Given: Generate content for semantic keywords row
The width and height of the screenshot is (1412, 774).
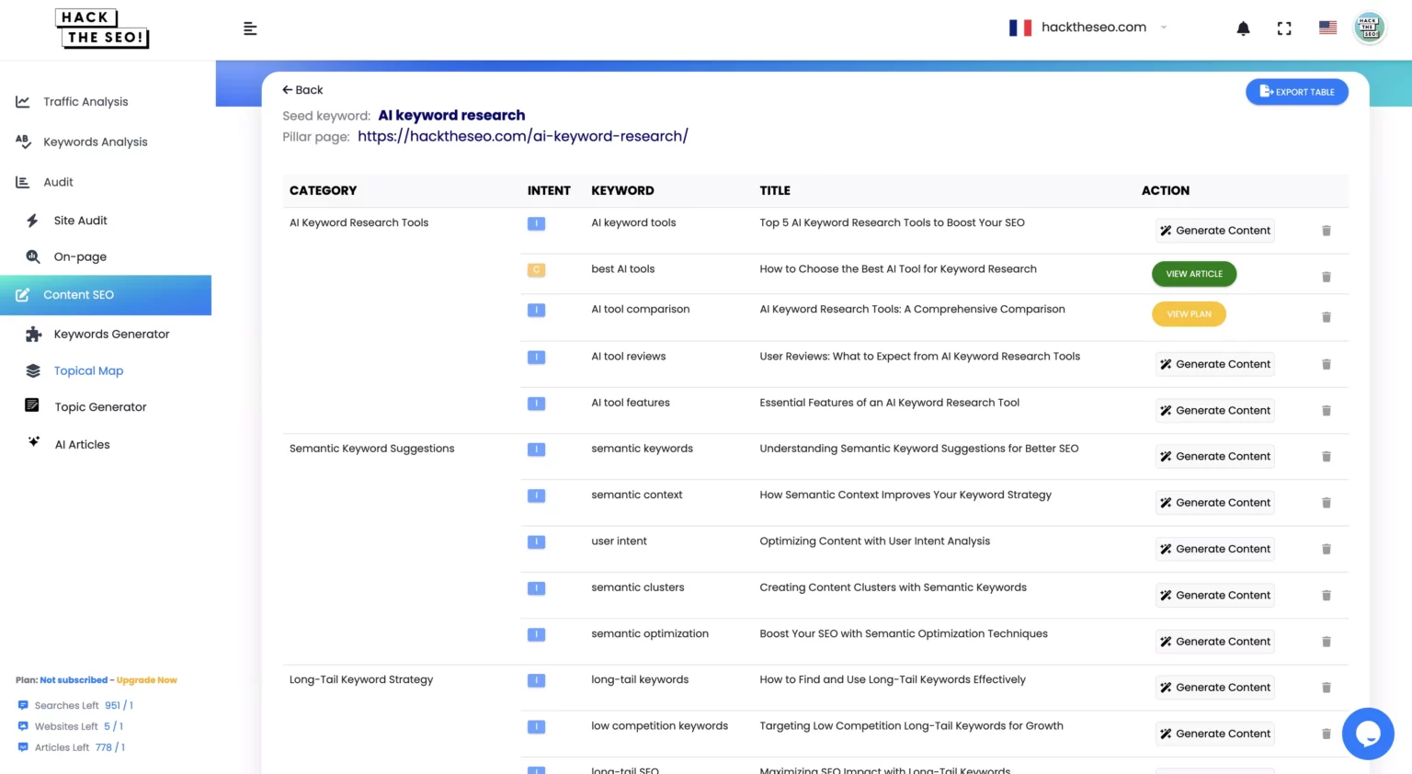Looking at the screenshot, I should [1214, 457].
